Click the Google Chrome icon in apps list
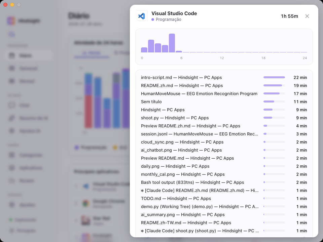The height and width of the screenshot is (242, 323). [86, 203]
